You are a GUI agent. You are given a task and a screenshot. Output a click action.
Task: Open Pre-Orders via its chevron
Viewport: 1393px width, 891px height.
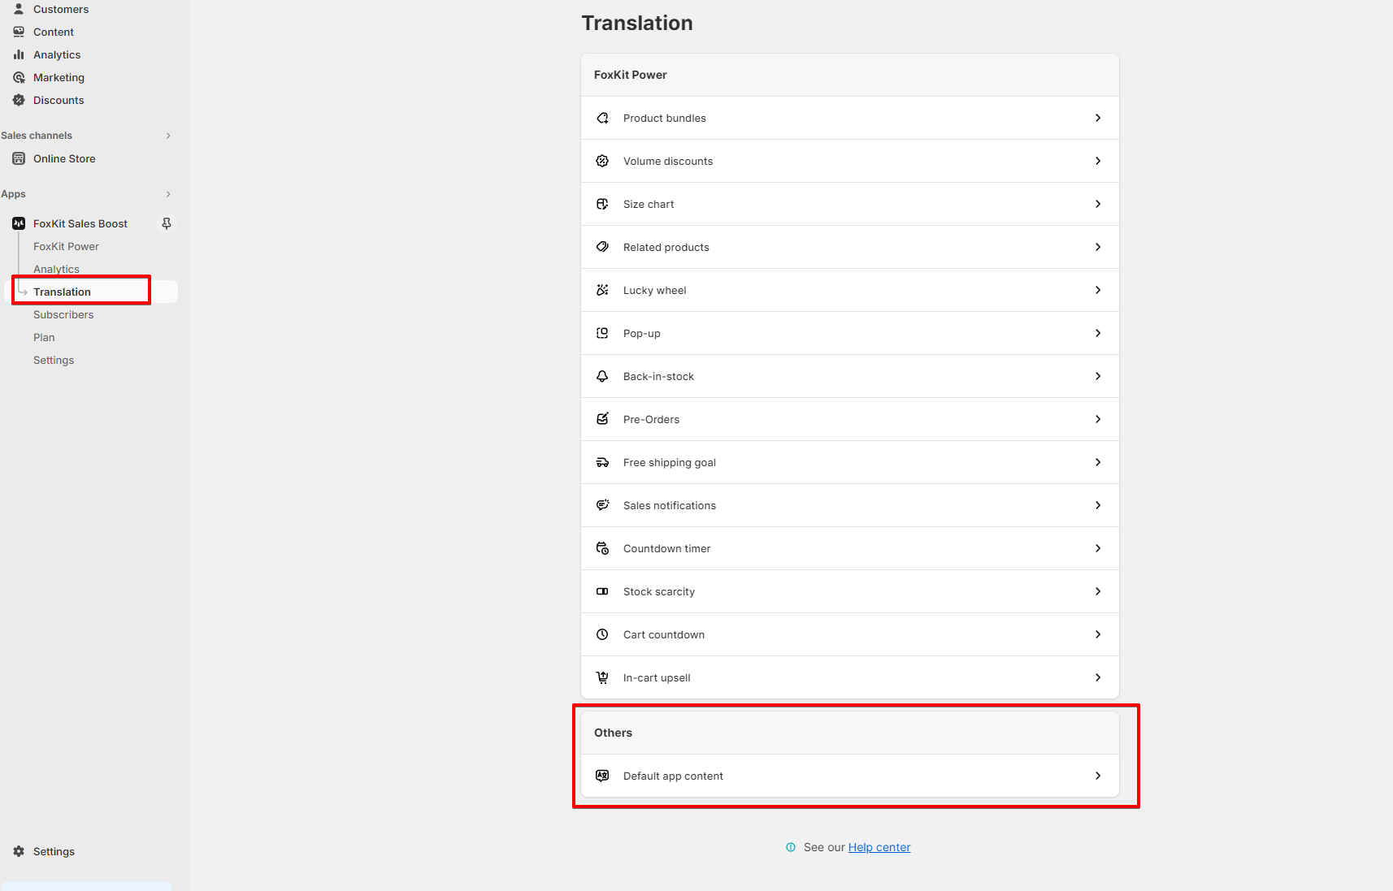[x=1098, y=419]
